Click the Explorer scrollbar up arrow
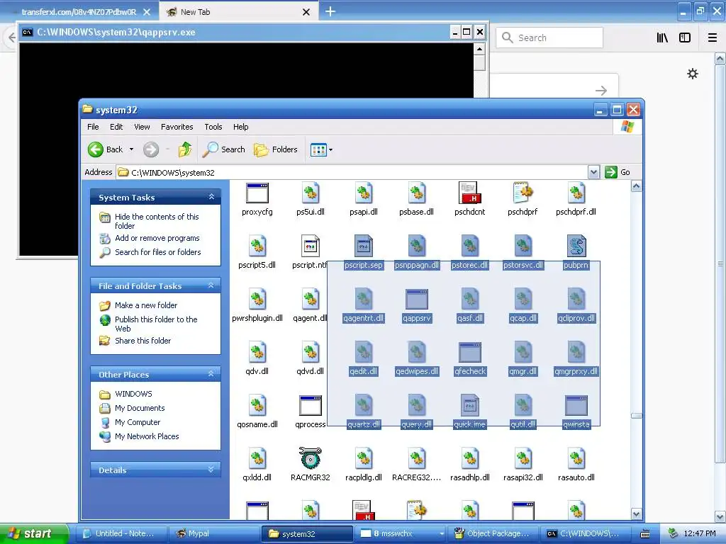 pos(636,186)
